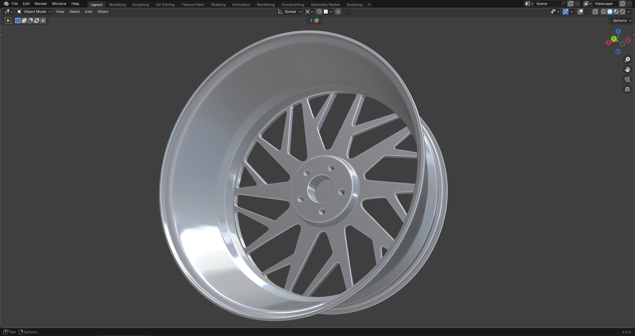Choose the Extend selection mode
This screenshot has width=635, height=336.
[x=24, y=21]
